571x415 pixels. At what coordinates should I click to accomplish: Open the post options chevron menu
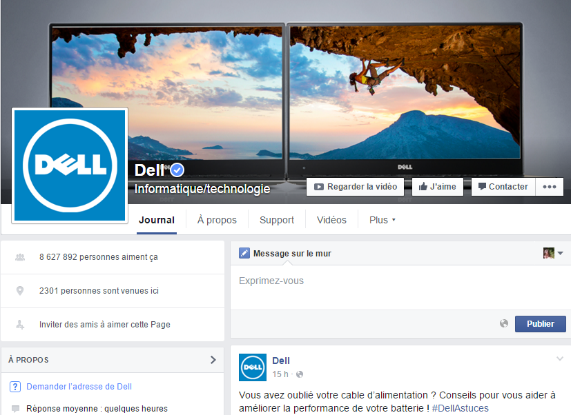click(560, 359)
